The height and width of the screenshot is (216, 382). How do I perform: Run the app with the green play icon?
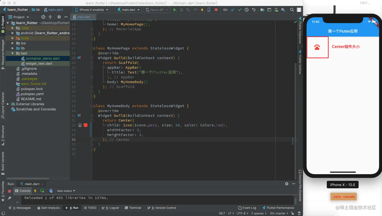click(175, 10)
